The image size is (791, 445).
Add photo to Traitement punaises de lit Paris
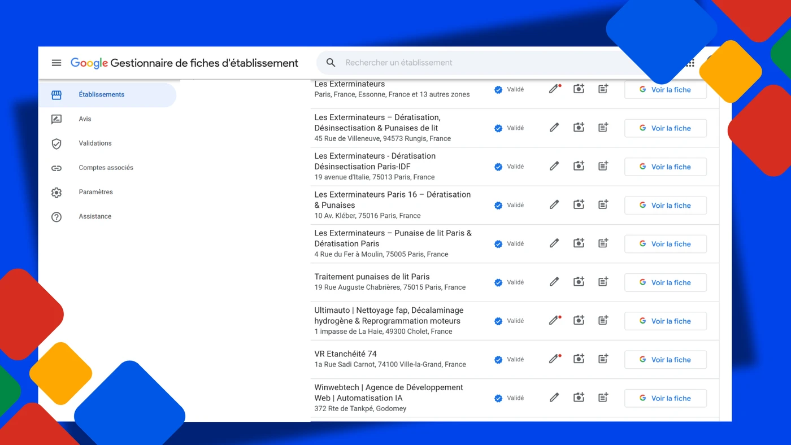(579, 281)
